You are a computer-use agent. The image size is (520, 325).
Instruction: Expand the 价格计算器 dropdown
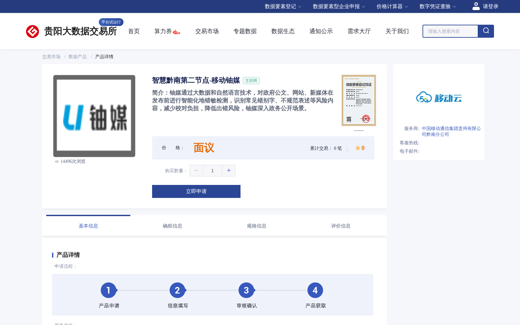[392, 6]
